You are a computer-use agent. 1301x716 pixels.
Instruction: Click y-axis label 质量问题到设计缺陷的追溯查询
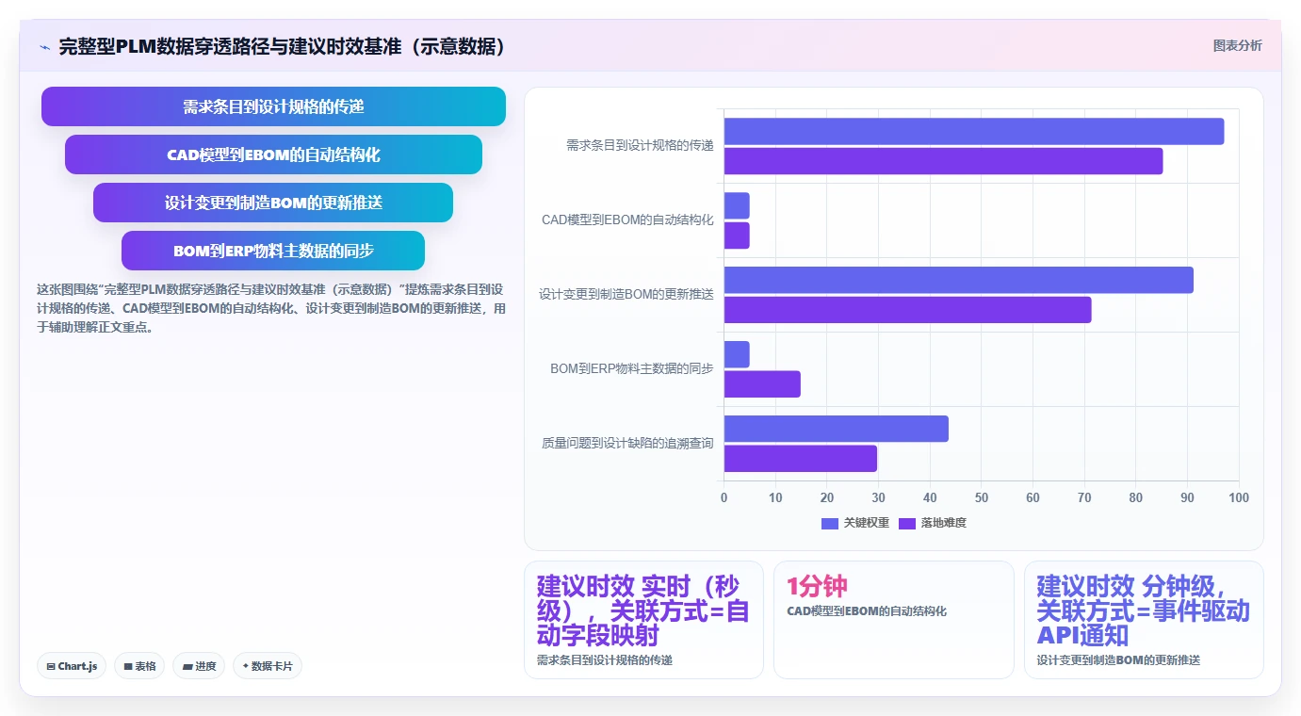coord(627,443)
